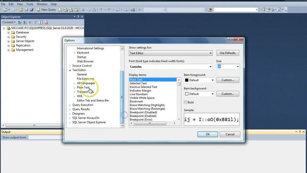
Task: Select Selected Text in Display items
Action: click(x=138, y=83)
